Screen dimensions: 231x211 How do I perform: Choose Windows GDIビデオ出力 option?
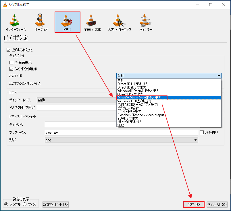169,101
